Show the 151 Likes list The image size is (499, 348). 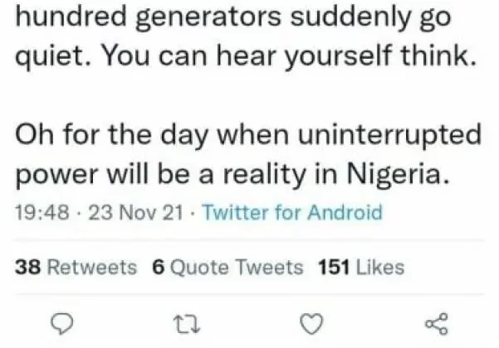tap(361, 267)
